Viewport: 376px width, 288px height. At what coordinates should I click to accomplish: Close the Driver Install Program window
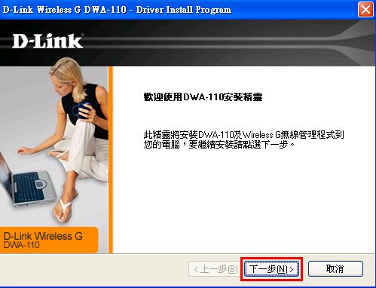pos(365,10)
